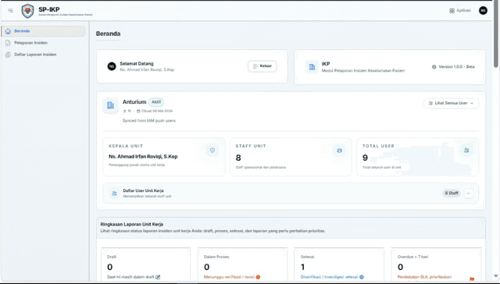The height and width of the screenshot is (284, 500).
Task: Click the Dalam Proses summary card
Action: (x=242, y=265)
